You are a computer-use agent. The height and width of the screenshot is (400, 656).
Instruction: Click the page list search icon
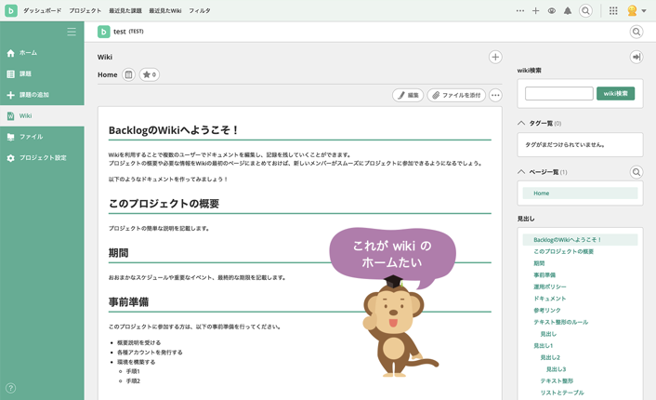636,172
